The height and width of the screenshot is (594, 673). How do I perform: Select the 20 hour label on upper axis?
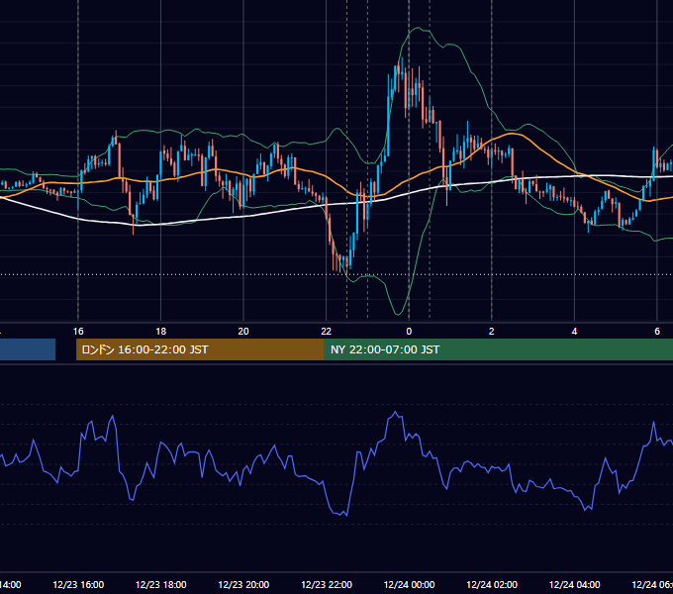click(x=243, y=332)
